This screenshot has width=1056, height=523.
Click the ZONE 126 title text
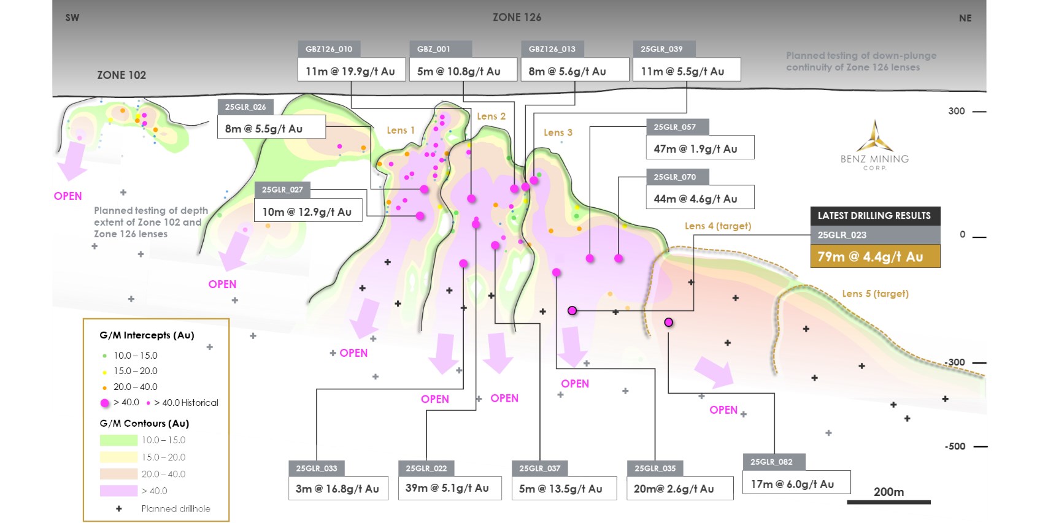tap(517, 17)
